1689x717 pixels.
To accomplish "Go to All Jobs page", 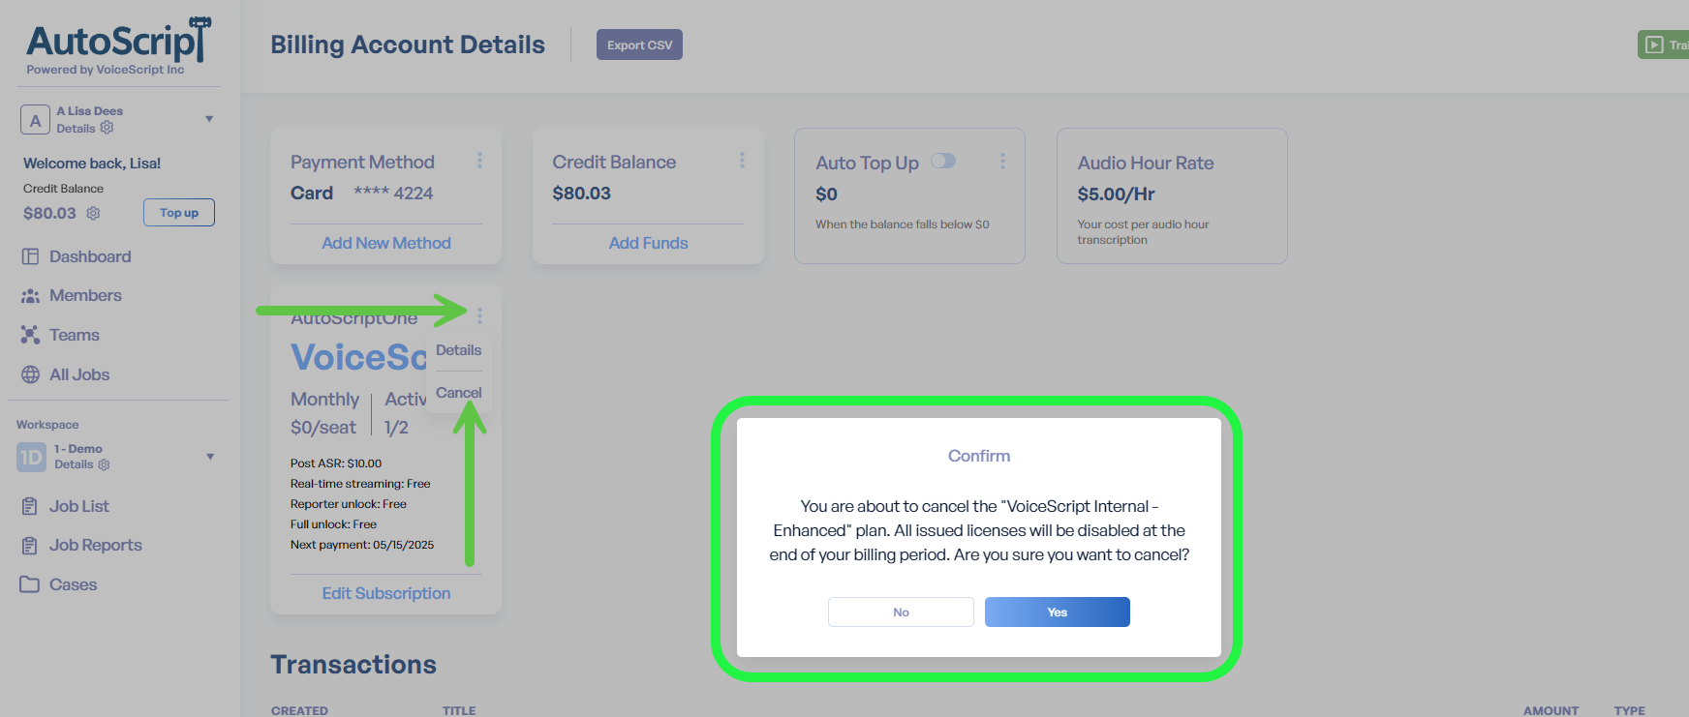I will click(79, 374).
